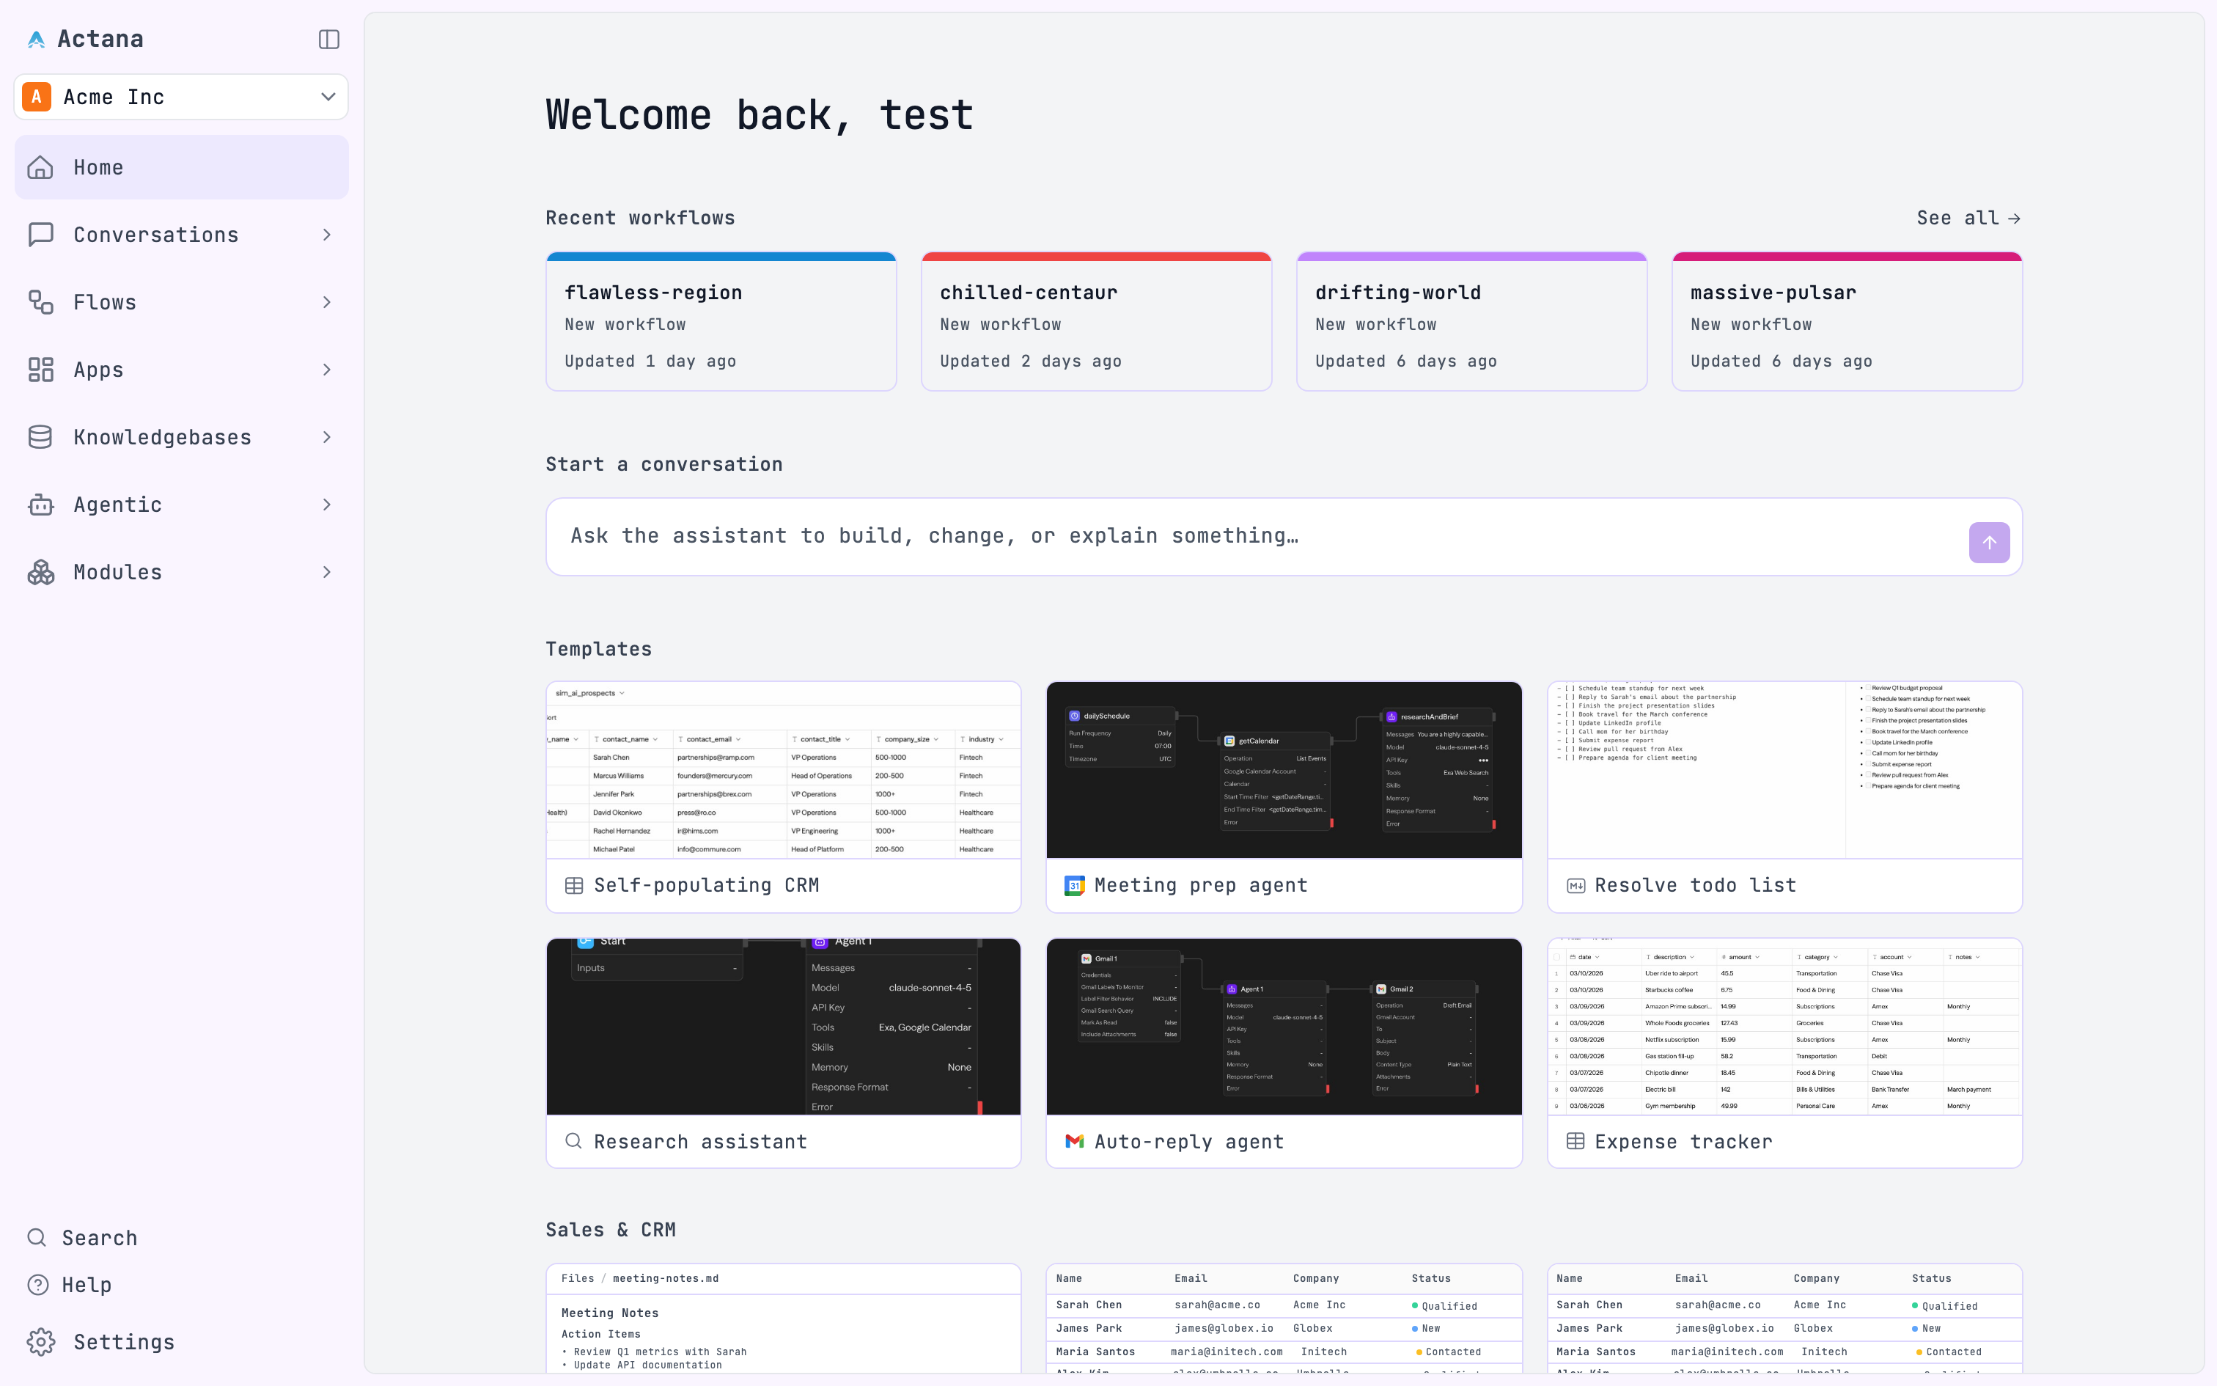Click the Actana logo icon

click(x=37, y=40)
